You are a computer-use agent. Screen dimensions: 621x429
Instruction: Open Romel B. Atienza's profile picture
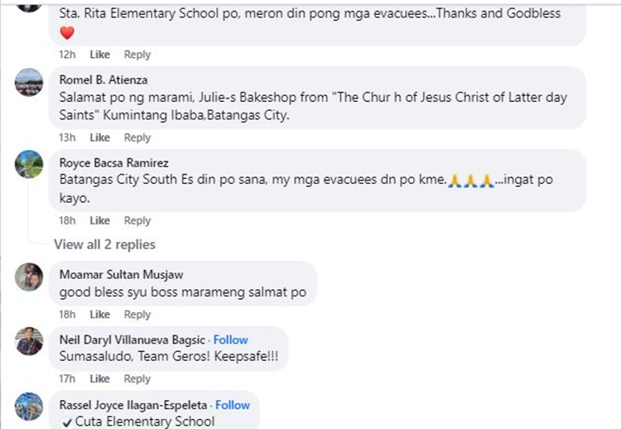click(x=29, y=82)
